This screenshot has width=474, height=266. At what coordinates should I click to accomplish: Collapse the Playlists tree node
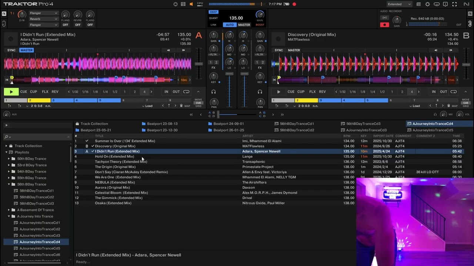click(6, 152)
